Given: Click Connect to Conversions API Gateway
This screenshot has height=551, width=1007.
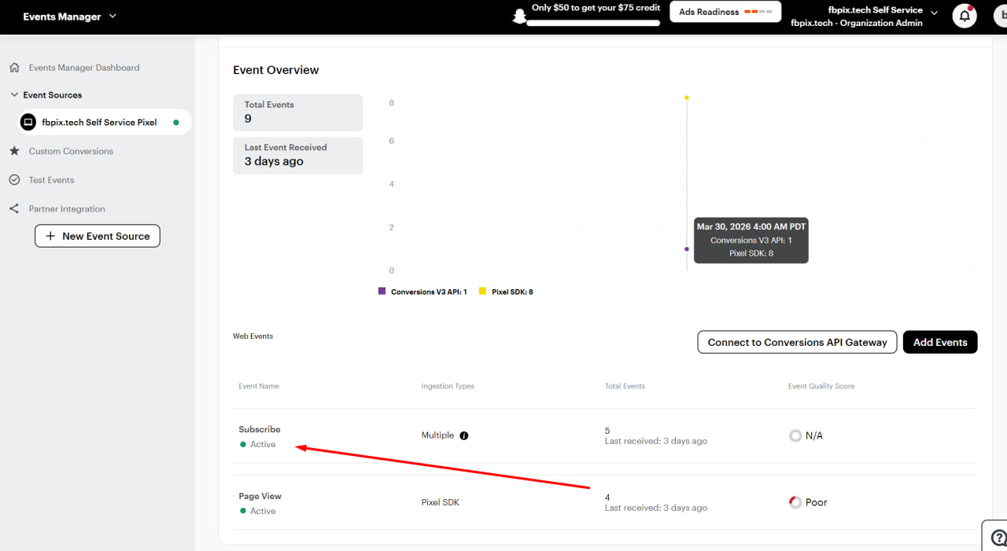Looking at the screenshot, I should (797, 342).
